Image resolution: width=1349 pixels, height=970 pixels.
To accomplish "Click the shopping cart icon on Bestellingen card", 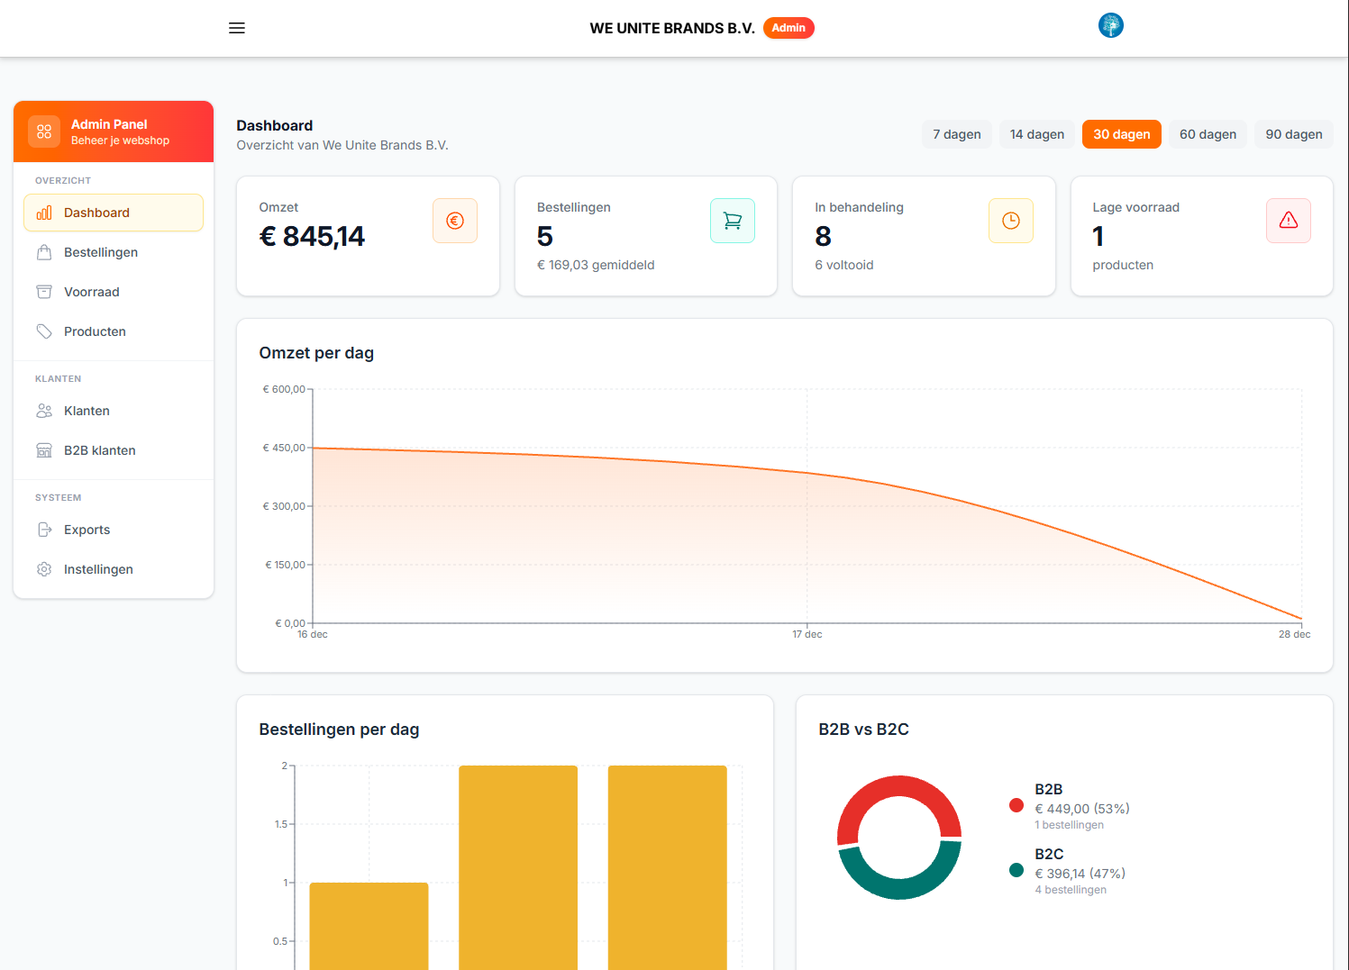I will 733,220.
